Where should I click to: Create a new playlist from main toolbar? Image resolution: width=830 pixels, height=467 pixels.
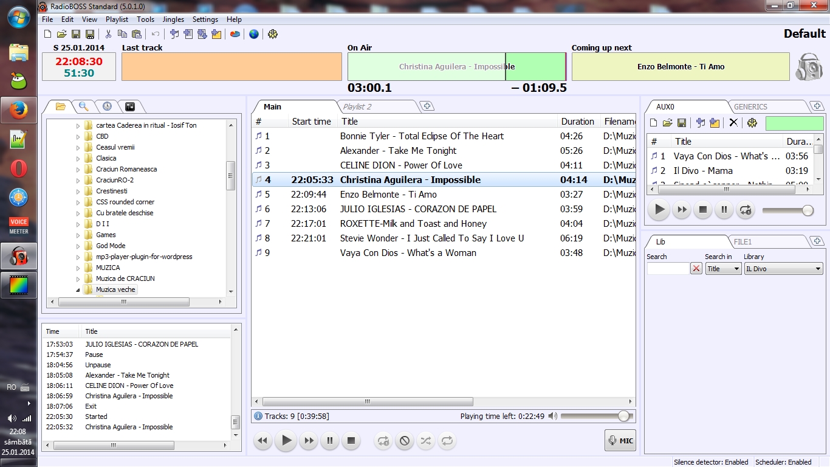coord(47,34)
